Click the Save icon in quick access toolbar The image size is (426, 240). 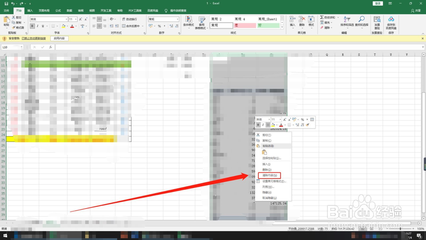click(6, 3)
